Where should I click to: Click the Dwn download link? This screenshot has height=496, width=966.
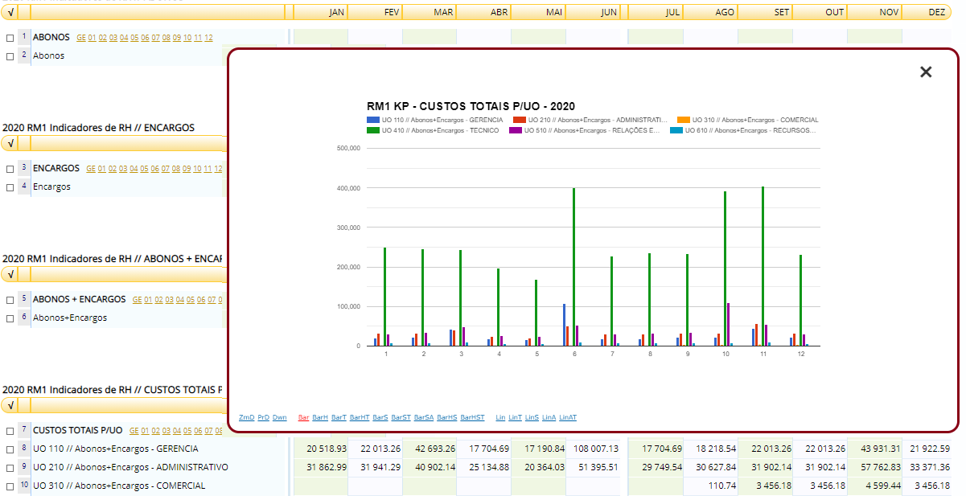pyautogui.click(x=279, y=417)
